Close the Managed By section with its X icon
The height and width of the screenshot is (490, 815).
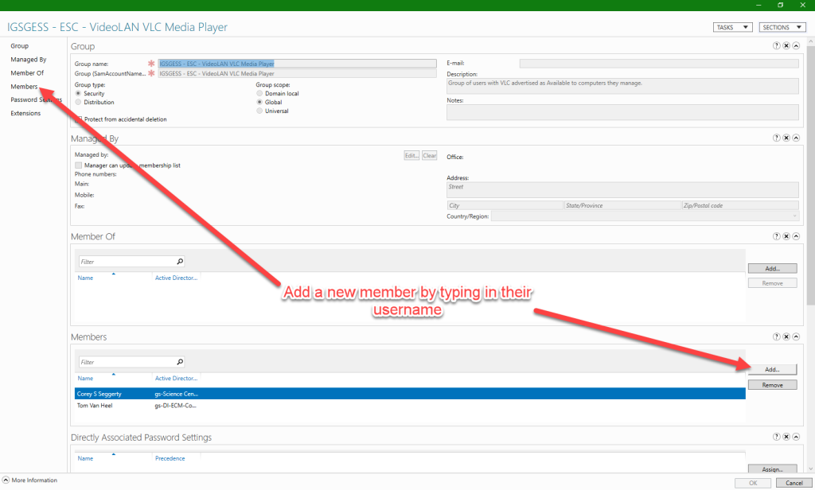[786, 138]
